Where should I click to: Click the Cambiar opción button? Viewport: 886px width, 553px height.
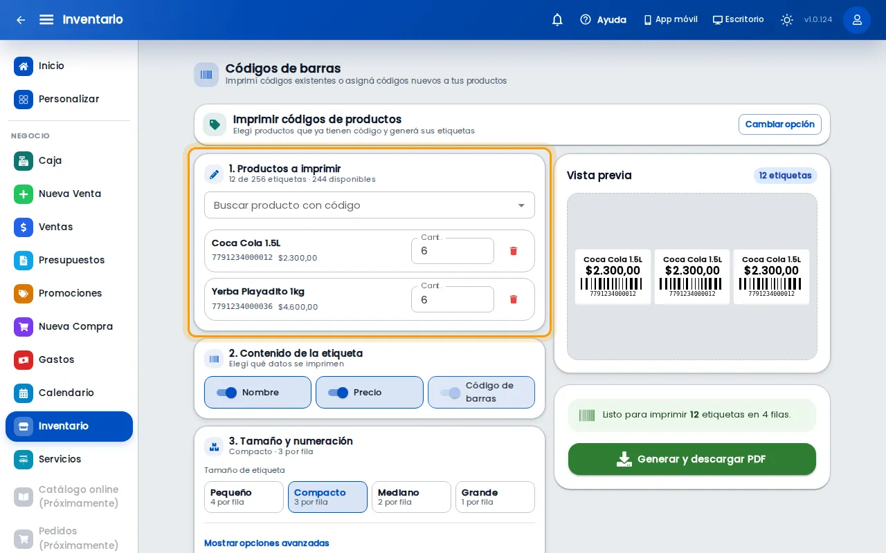pyautogui.click(x=780, y=124)
